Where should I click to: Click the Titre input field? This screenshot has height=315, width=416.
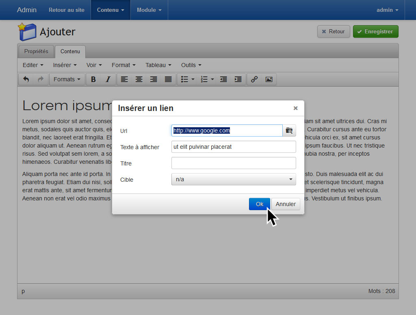[x=234, y=163]
